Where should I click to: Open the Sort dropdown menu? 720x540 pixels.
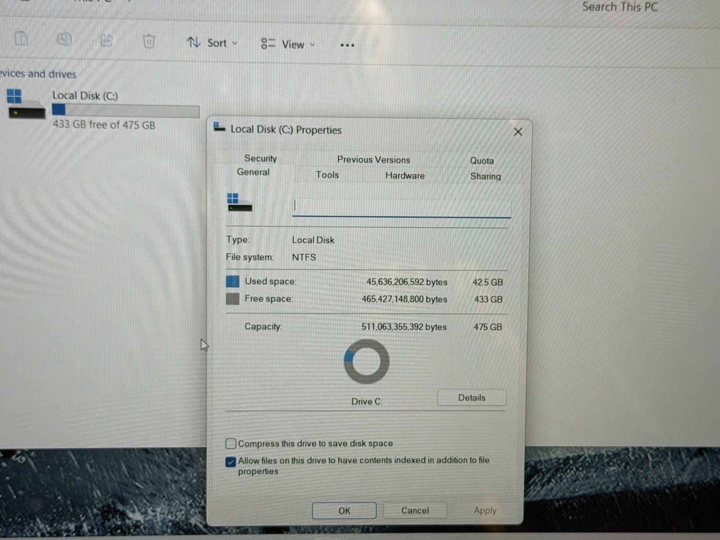coord(212,43)
